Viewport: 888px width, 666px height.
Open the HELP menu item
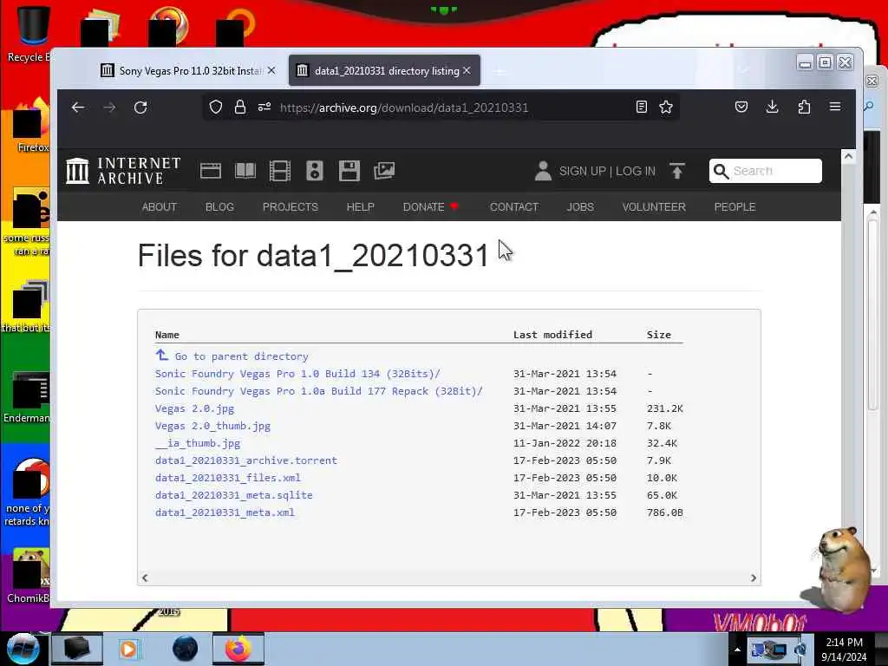tap(360, 206)
